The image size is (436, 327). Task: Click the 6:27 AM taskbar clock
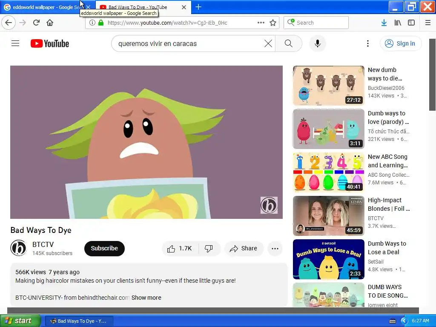420,321
